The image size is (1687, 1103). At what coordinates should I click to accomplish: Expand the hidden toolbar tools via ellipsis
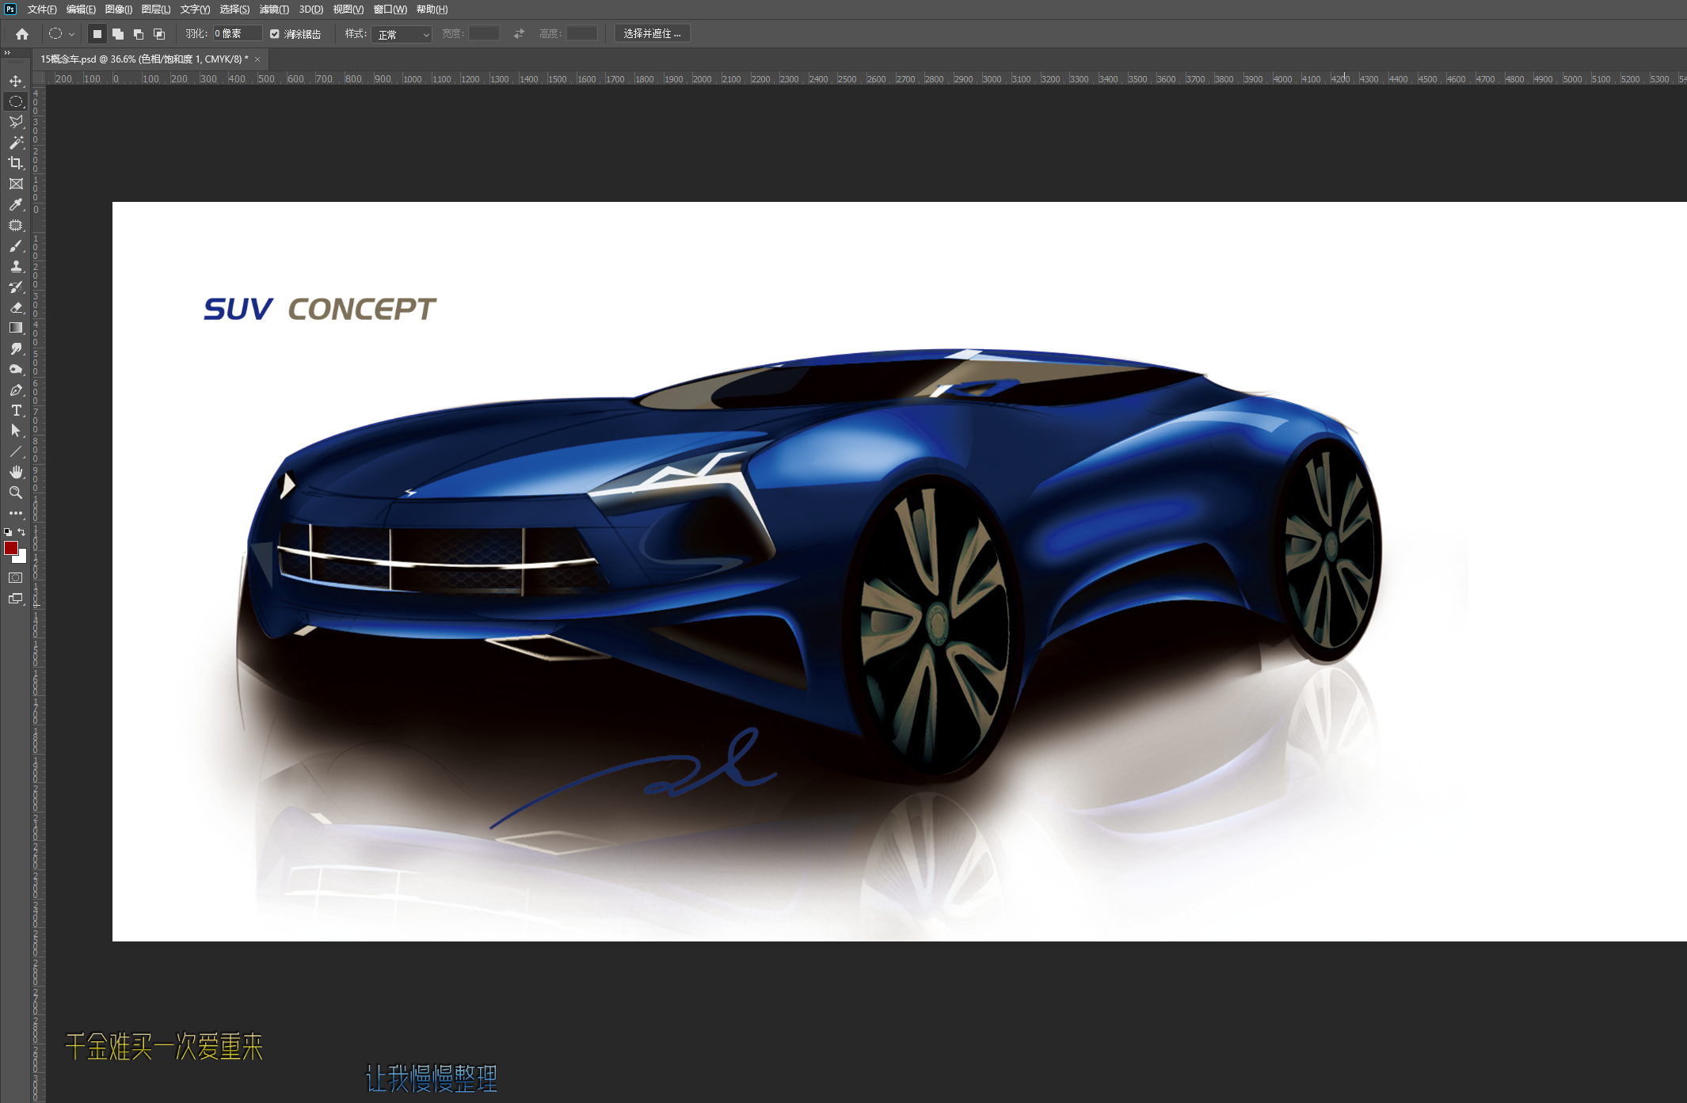16,513
